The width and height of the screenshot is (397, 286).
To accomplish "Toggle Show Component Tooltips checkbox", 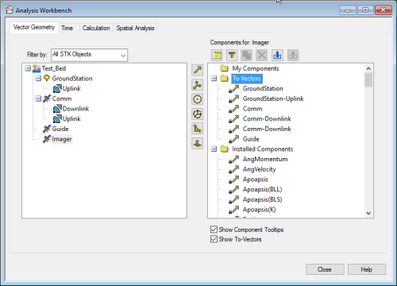I will tap(214, 230).
